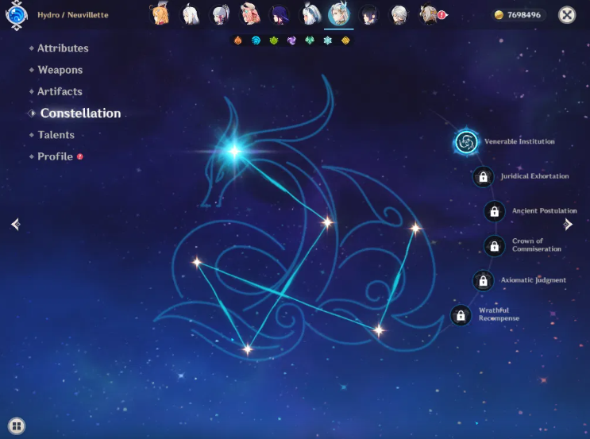Image resolution: width=590 pixels, height=439 pixels.
Task: Click the locked Axiomatic Judgment icon
Action: click(x=483, y=281)
